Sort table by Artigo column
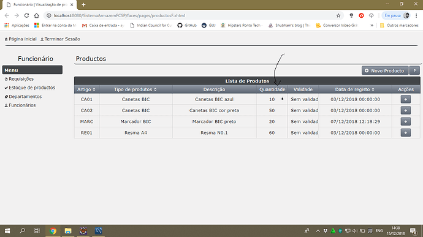The height and width of the screenshot is (237, 423). pyautogui.click(x=86, y=89)
